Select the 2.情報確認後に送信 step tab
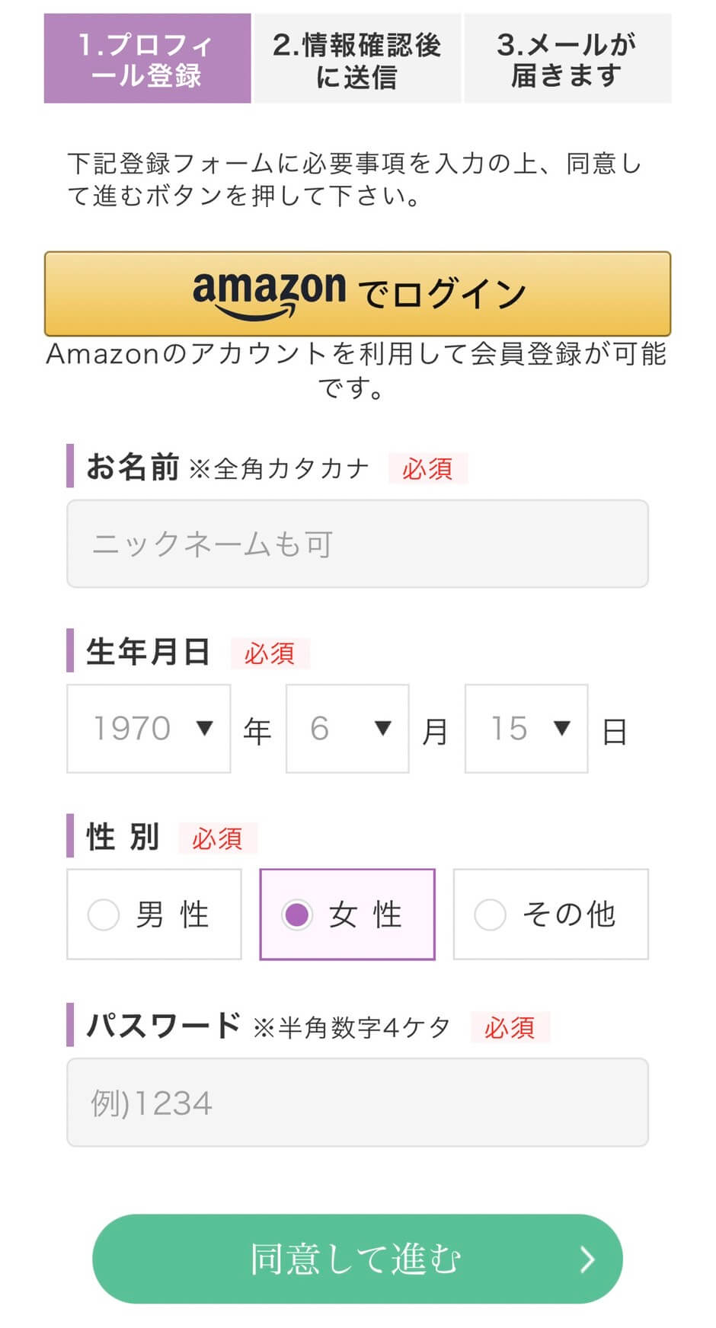The image size is (716, 1328). (357, 59)
